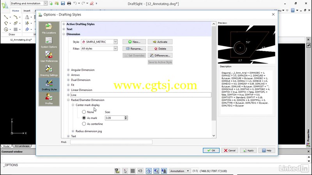Open Annotation scale dropdown in status bar
The image size is (312, 175).
coord(179,171)
